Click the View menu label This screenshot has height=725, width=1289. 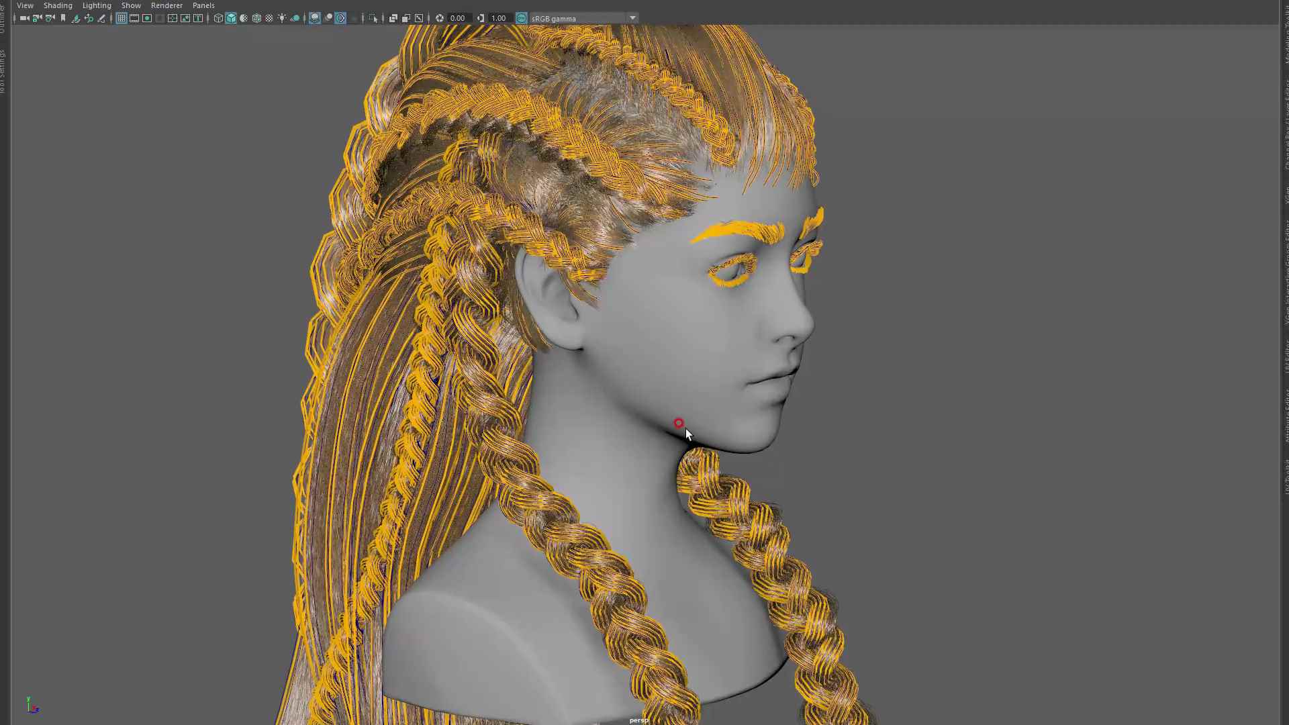pos(25,5)
